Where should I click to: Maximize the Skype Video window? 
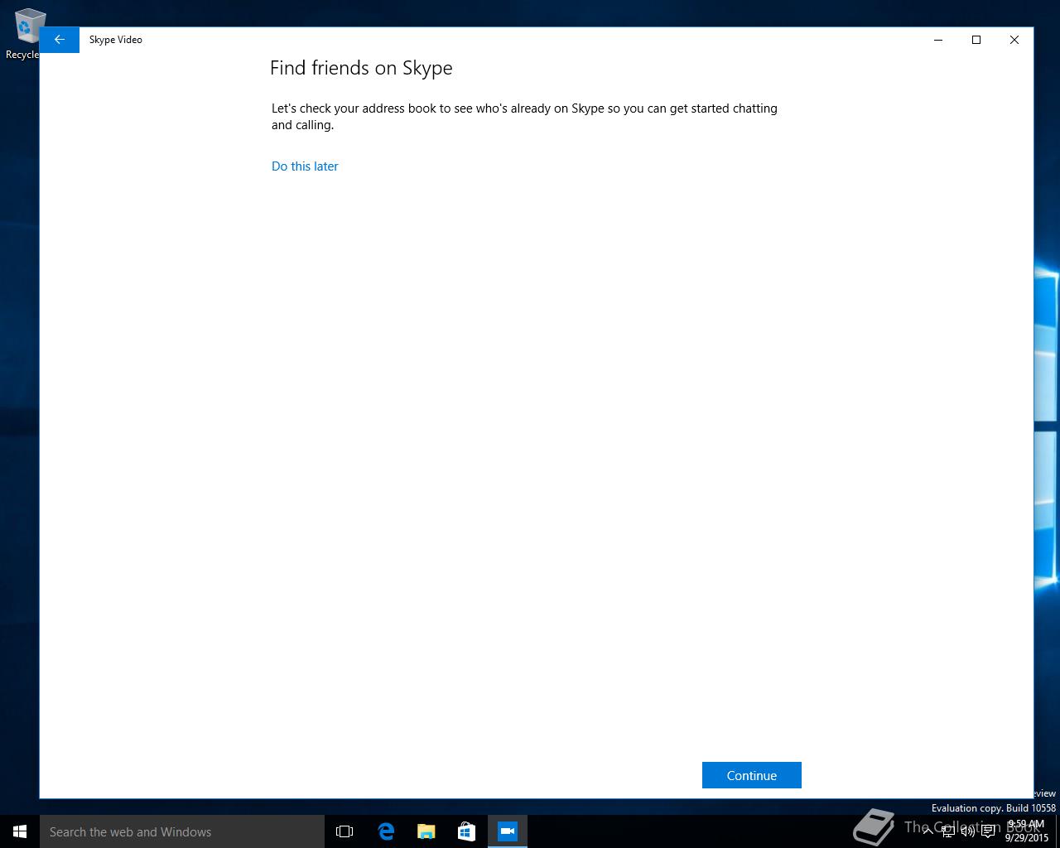(976, 40)
